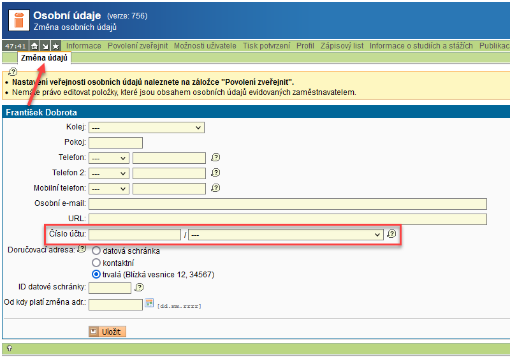The image size is (510, 357).
Task: Select the kontaktní radio button
Action: (x=96, y=263)
